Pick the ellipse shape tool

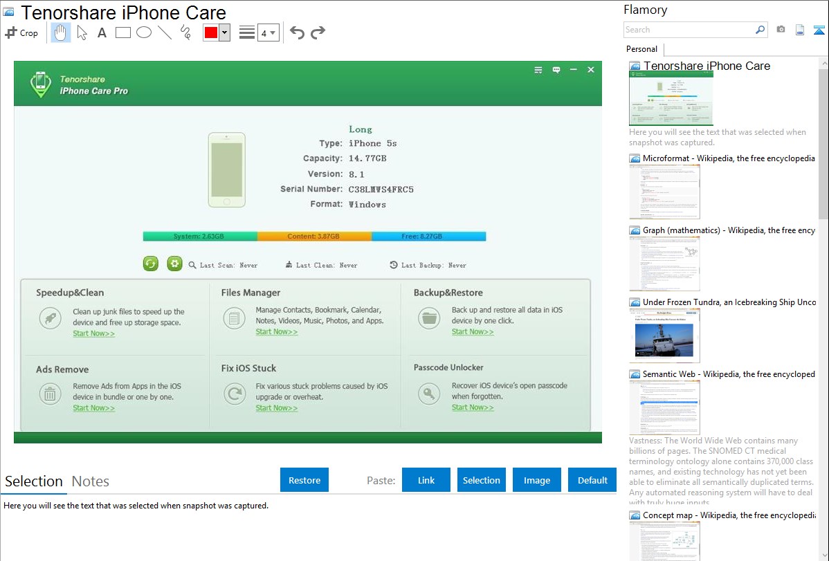(x=144, y=33)
